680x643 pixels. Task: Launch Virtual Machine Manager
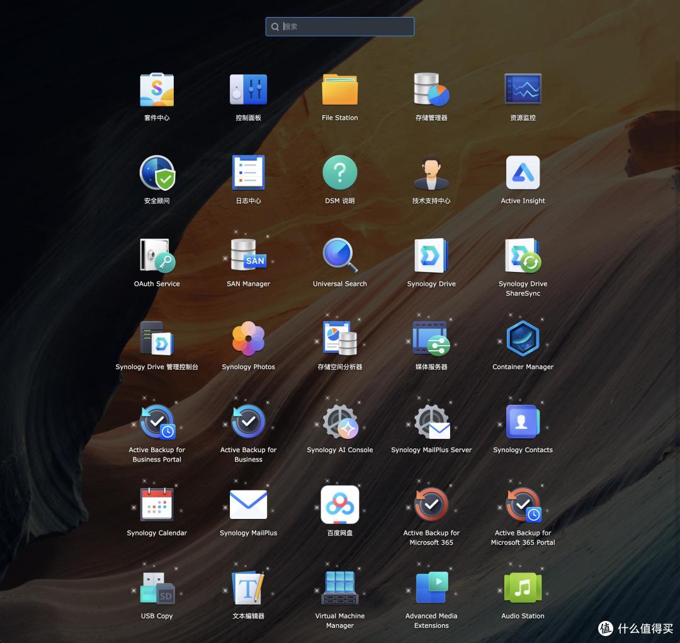click(339, 588)
